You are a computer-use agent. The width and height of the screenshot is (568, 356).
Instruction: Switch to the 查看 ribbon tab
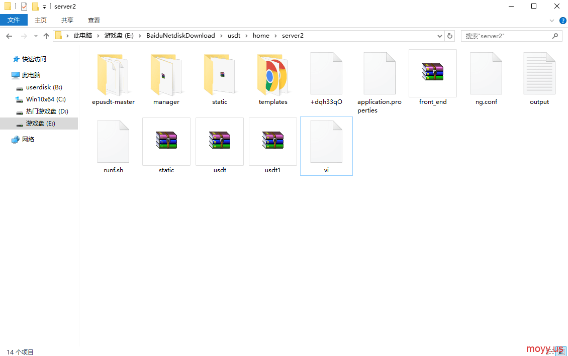94,20
